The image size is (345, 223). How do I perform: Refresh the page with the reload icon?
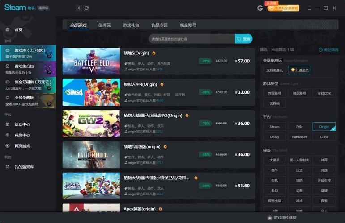(86, 8)
